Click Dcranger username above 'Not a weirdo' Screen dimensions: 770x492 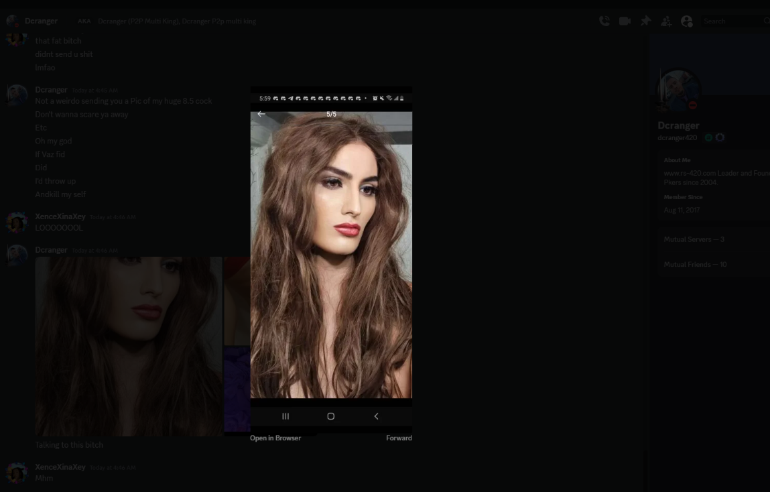(51, 90)
